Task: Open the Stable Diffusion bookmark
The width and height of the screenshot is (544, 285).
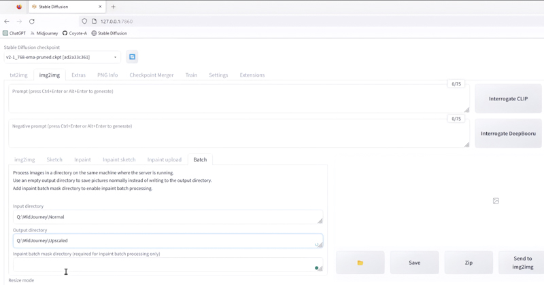Action: tap(109, 33)
